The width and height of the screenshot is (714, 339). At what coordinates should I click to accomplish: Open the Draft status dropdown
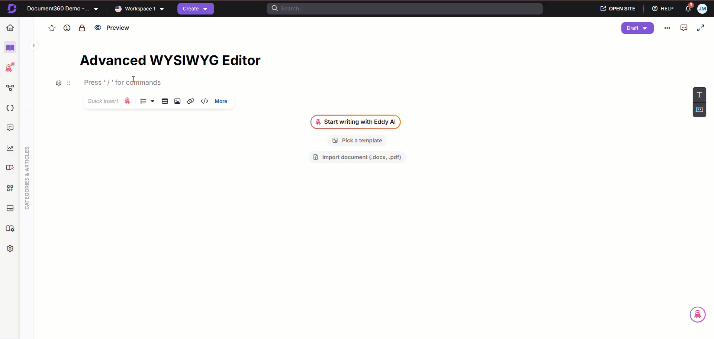click(637, 28)
